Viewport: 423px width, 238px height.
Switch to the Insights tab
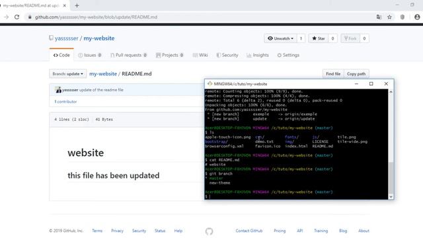click(258, 55)
